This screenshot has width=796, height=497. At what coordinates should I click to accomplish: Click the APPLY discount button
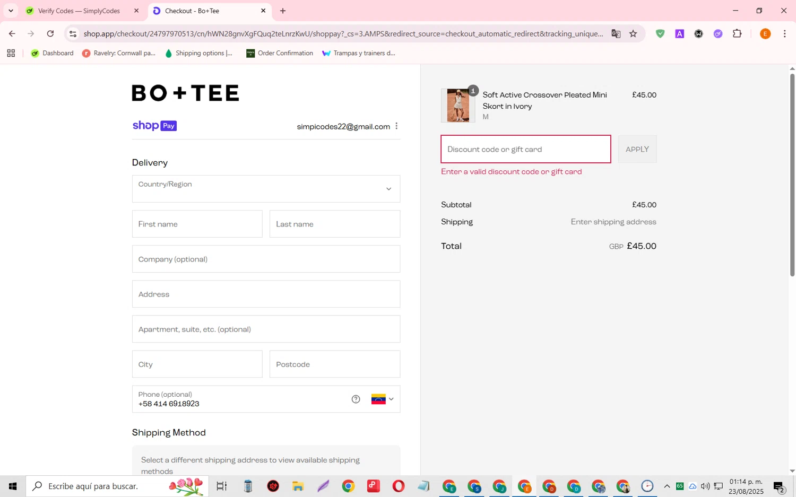pos(637,149)
